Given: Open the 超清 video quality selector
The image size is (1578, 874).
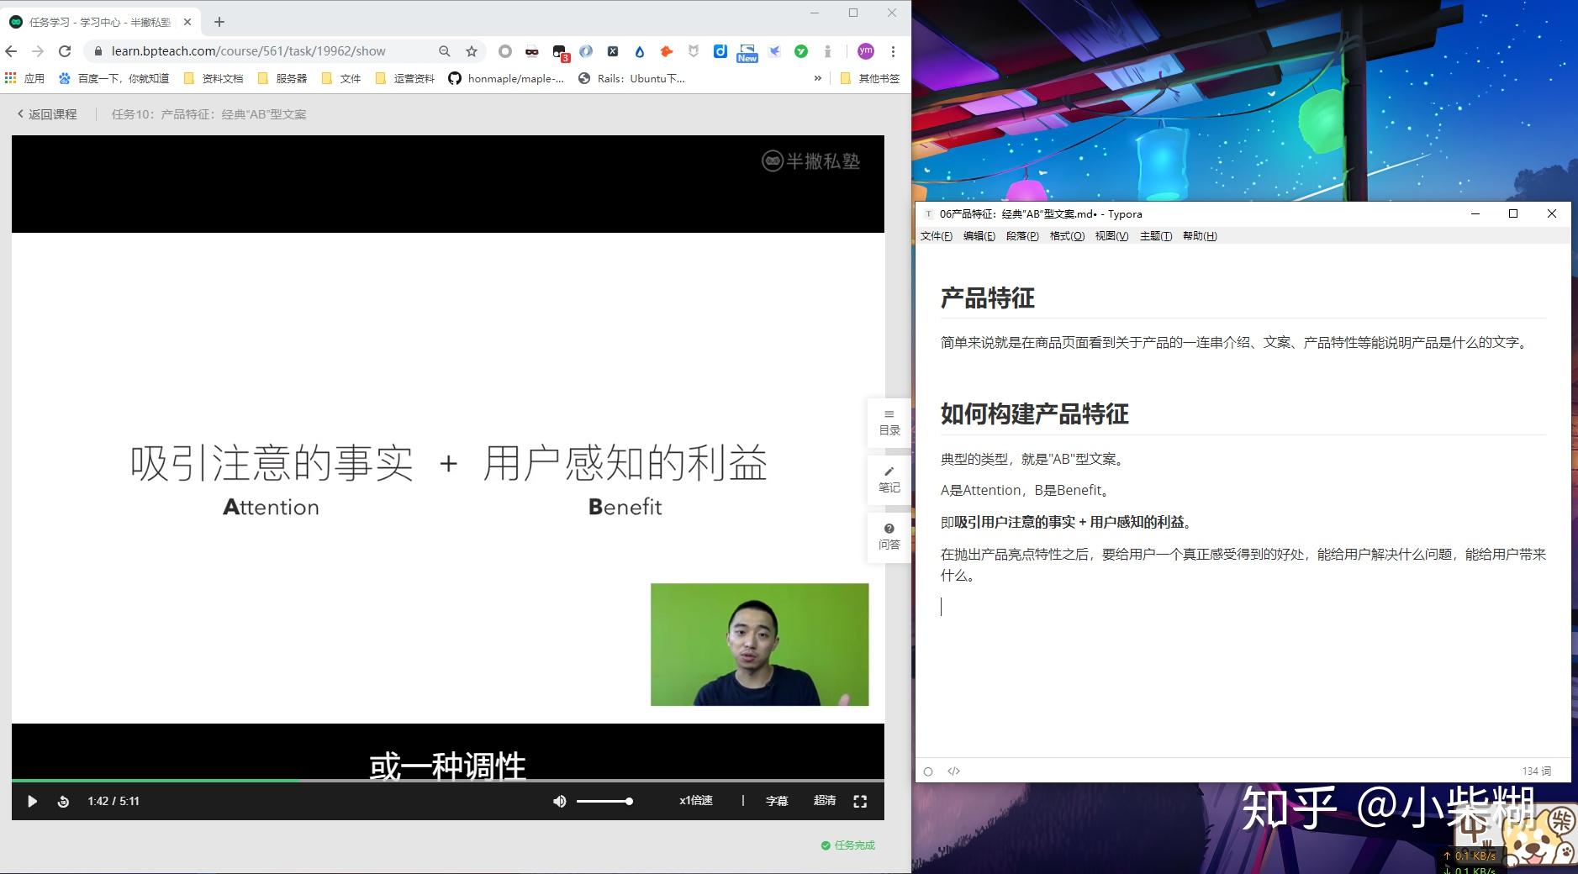Looking at the screenshot, I should click(x=824, y=801).
